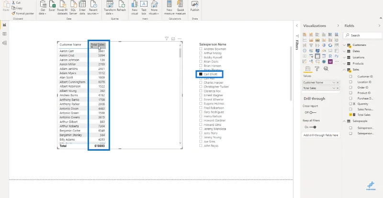Switch to Model view in left sidebar
Screen dimensions: 383x198
pyautogui.click(x=4, y=43)
